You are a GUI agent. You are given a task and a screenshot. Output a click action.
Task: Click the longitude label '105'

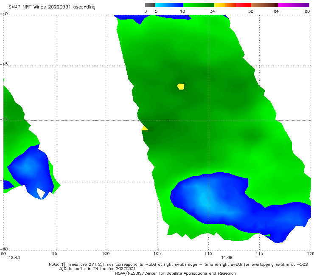157,254
